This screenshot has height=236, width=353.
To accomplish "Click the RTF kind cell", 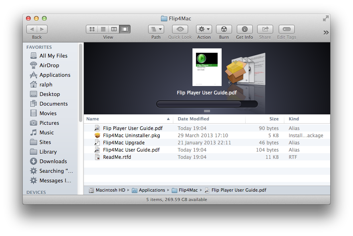I will click(x=293, y=157).
